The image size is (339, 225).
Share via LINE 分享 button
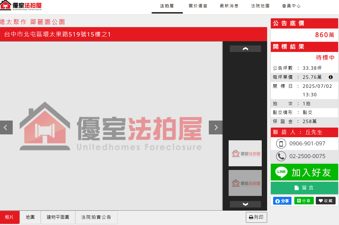click(x=304, y=201)
